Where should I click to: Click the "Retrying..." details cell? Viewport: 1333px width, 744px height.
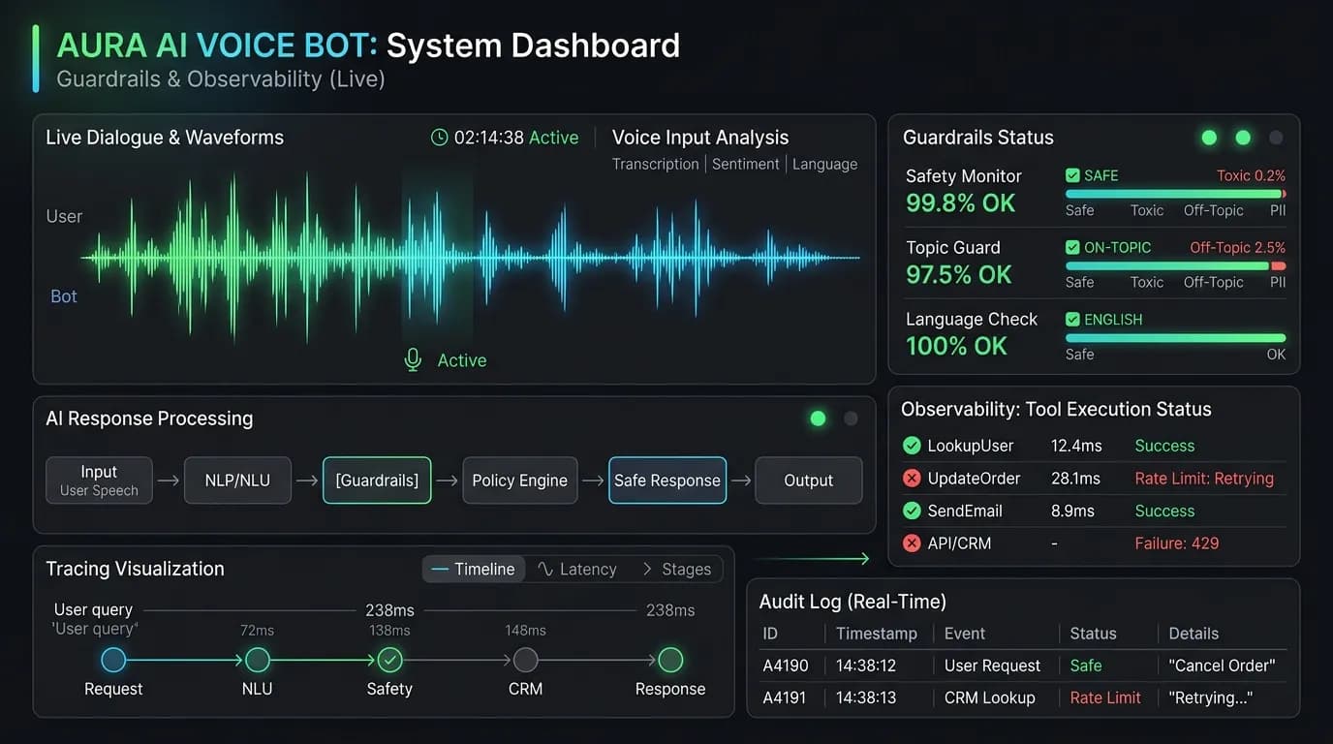click(1211, 697)
